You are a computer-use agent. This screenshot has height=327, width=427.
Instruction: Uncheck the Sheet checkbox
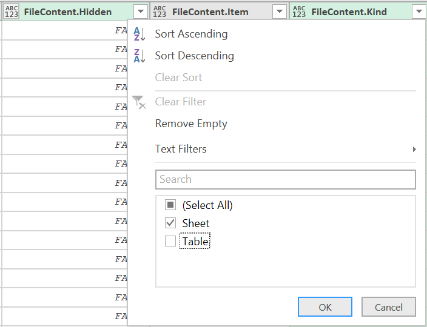pyautogui.click(x=170, y=223)
